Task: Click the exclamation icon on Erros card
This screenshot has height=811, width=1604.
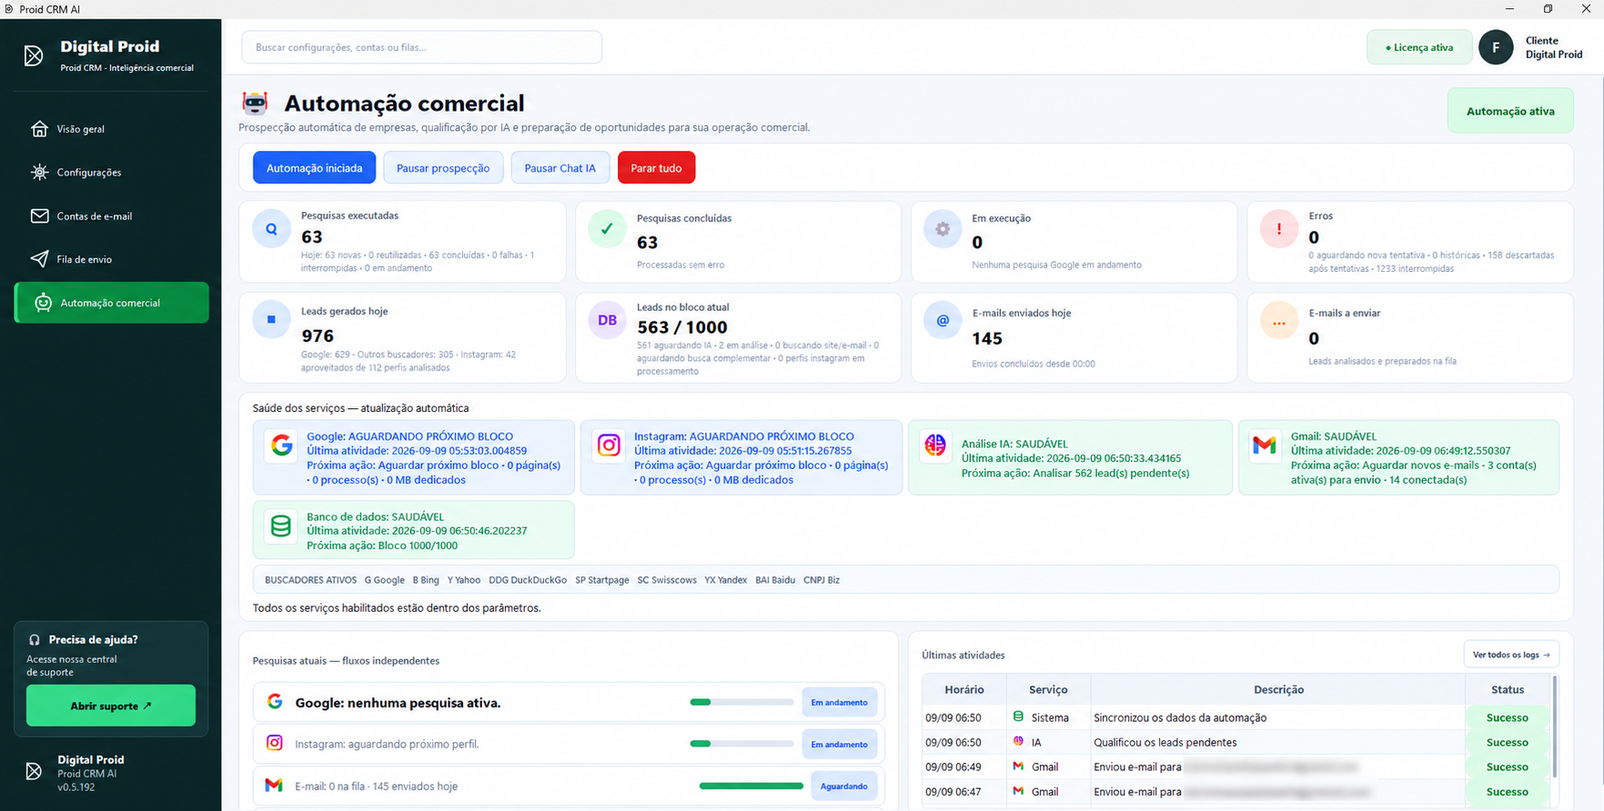Action: pos(1279,229)
